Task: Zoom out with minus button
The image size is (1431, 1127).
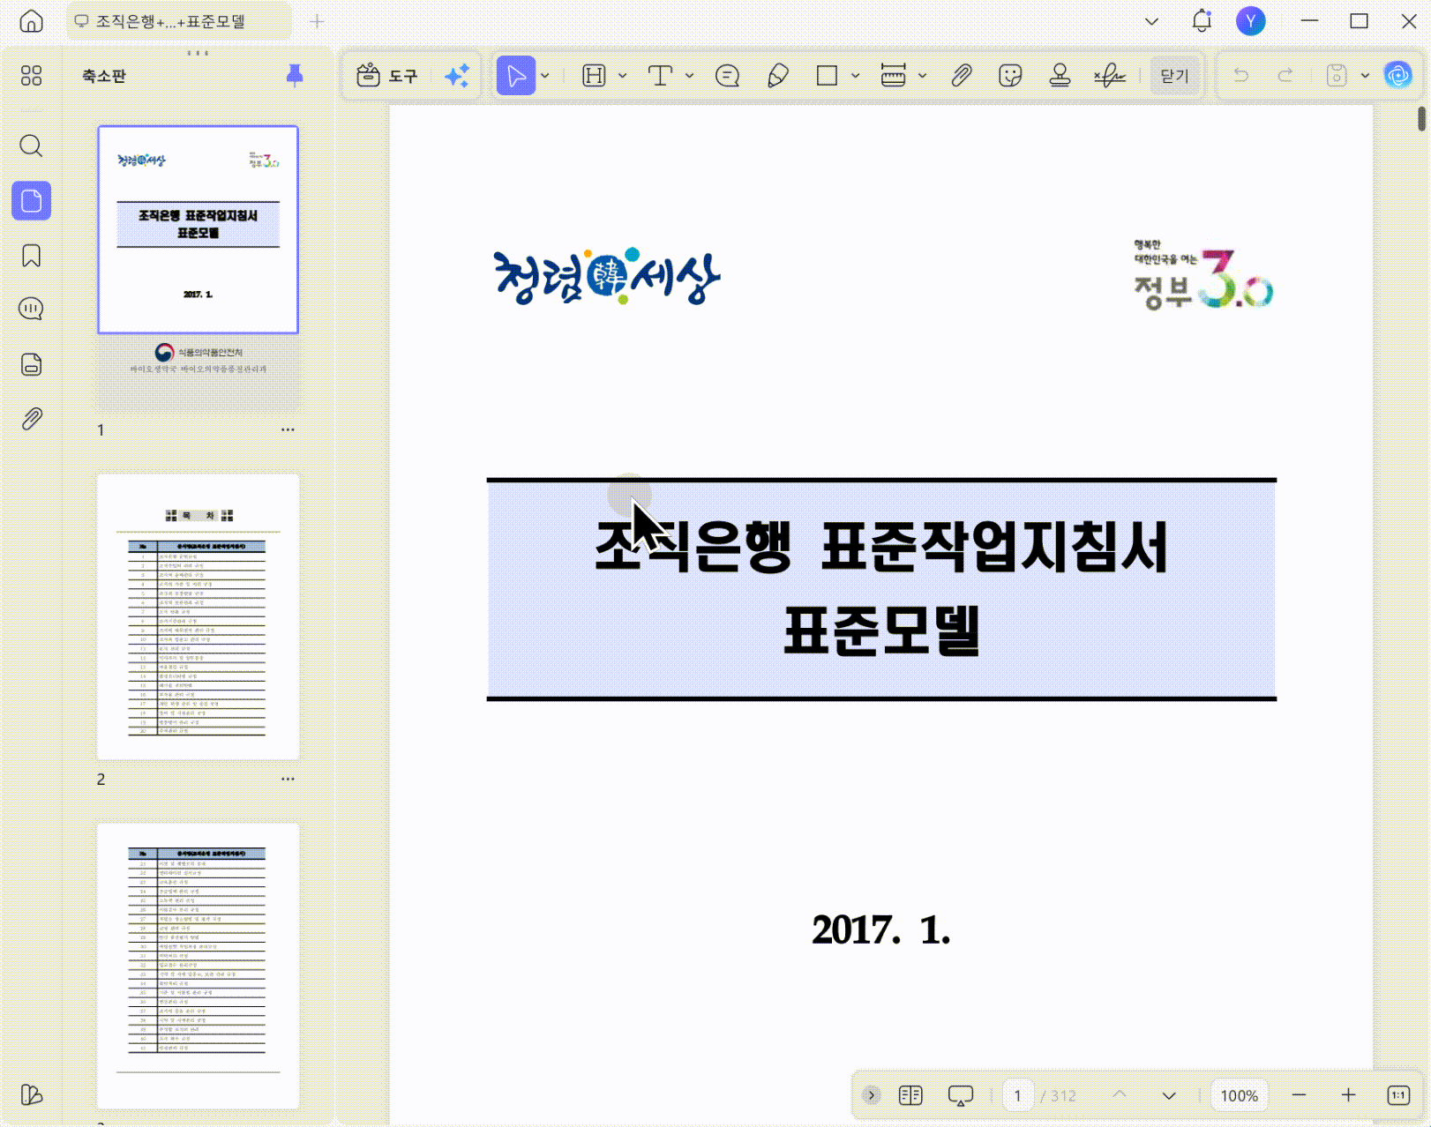Action: (x=1299, y=1095)
